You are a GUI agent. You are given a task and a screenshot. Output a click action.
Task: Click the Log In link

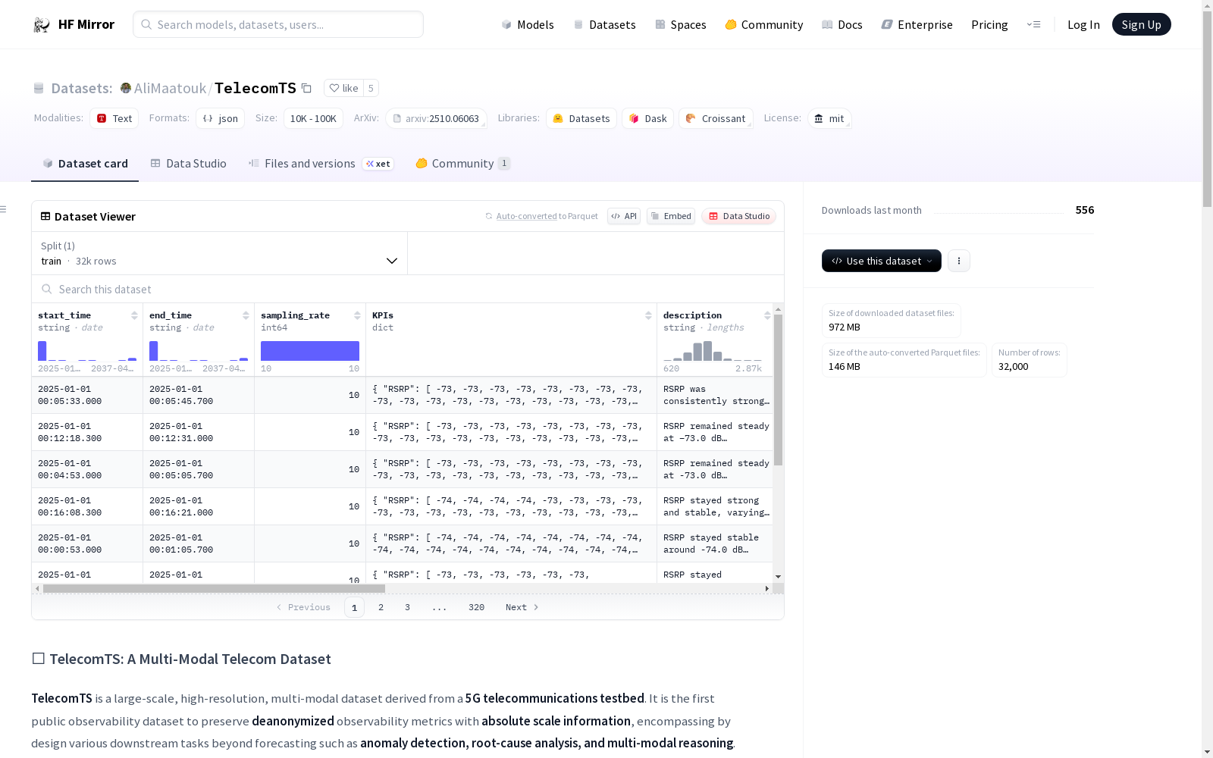pyautogui.click(x=1083, y=25)
